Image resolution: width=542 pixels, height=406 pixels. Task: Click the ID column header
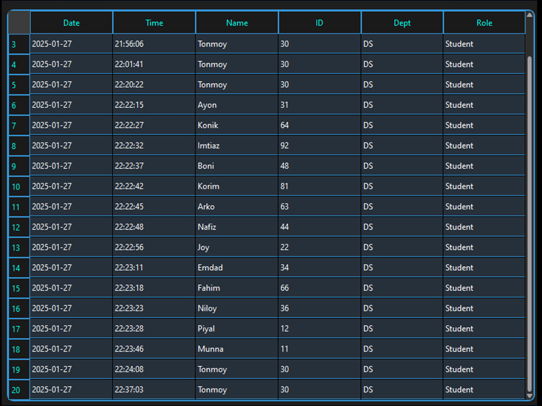pyautogui.click(x=319, y=23)
